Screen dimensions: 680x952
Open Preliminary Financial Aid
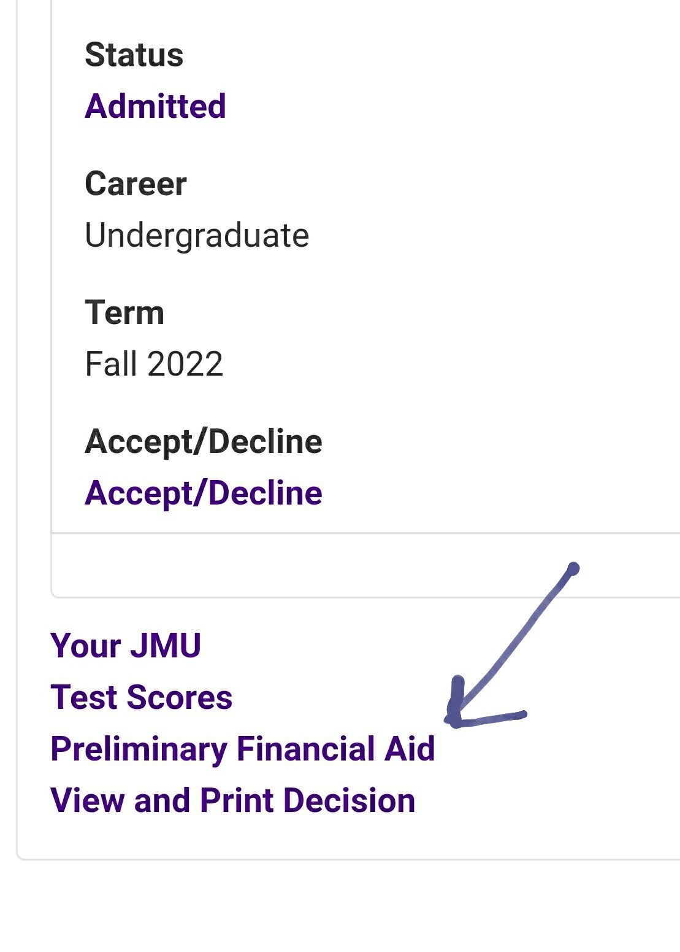242,749
